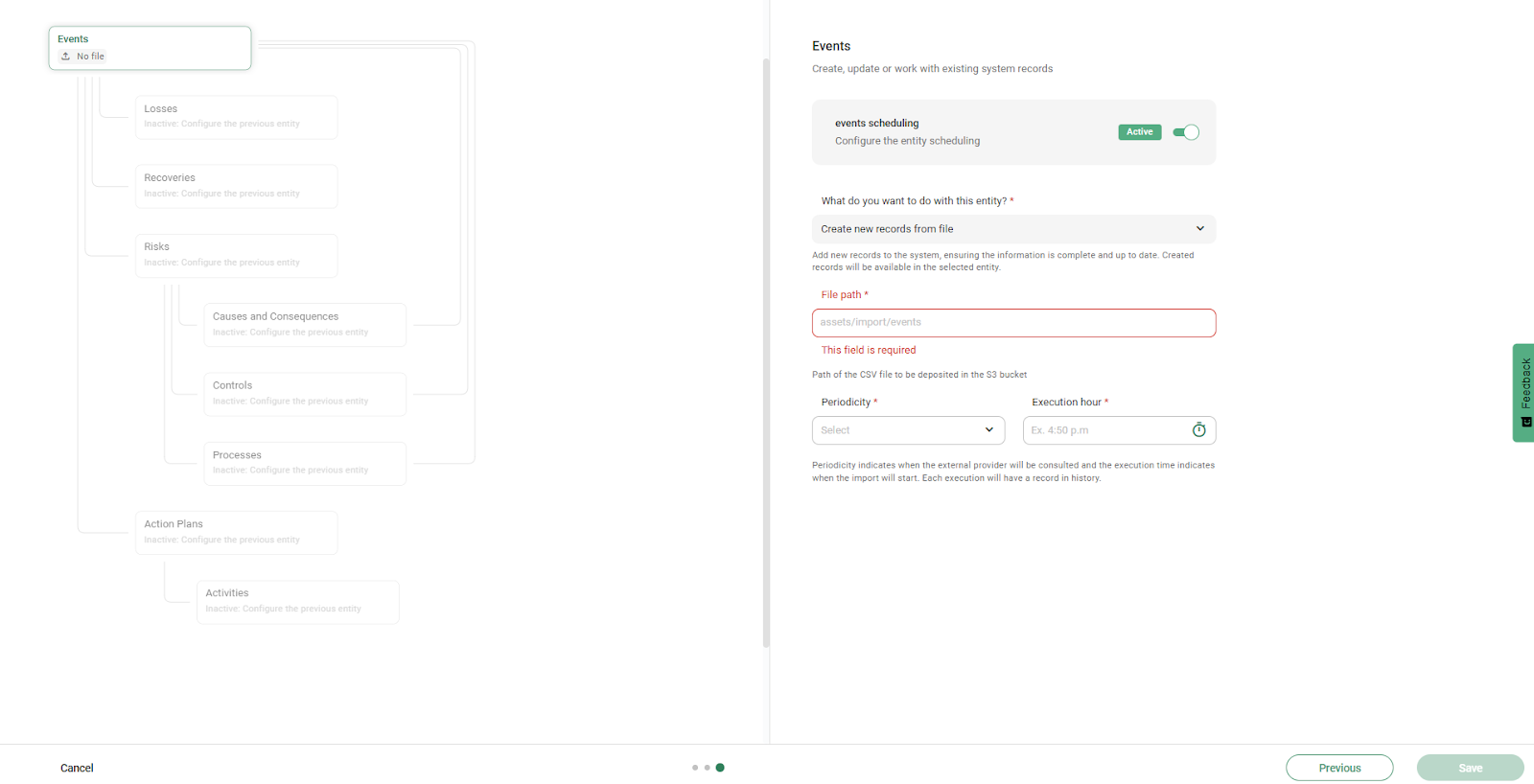Focus the Execution hour input
Screen dimensions: 1534x784
click(x=1104, y=430)
